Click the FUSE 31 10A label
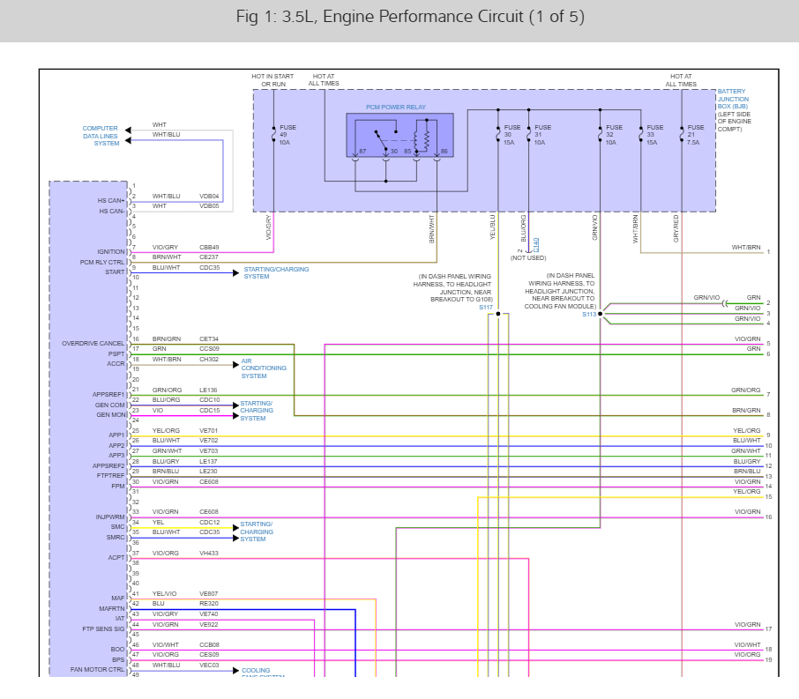 point(542,135)
